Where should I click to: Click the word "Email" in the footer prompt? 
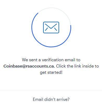coord(38,99)
